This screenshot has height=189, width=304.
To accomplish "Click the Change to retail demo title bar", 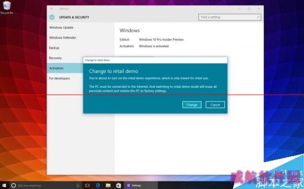I will pyautogui.click(x=155, y=60).
